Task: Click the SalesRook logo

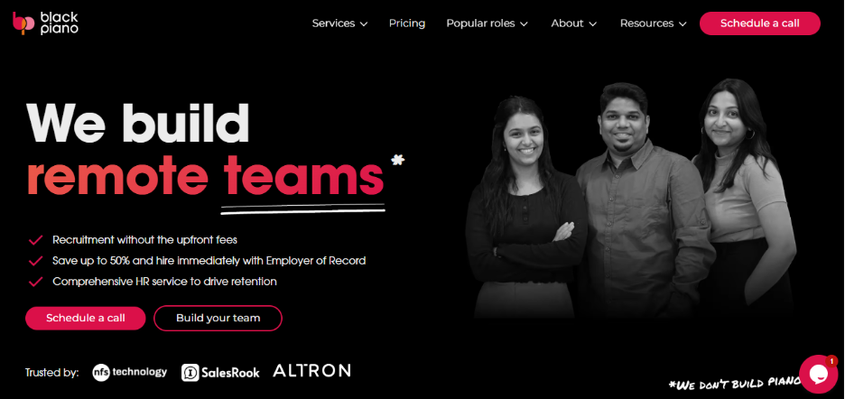Action: pyautogui.click(x=220, y=372)
